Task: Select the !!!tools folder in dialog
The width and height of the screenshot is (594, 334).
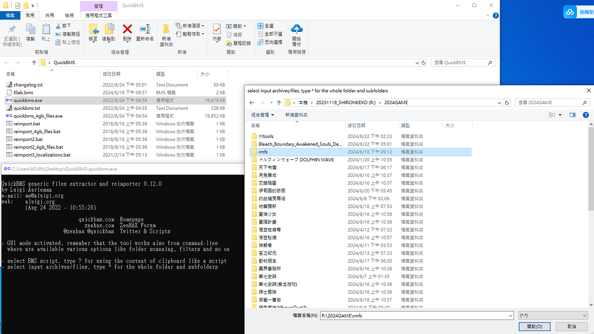Action: tap(266, 136)
